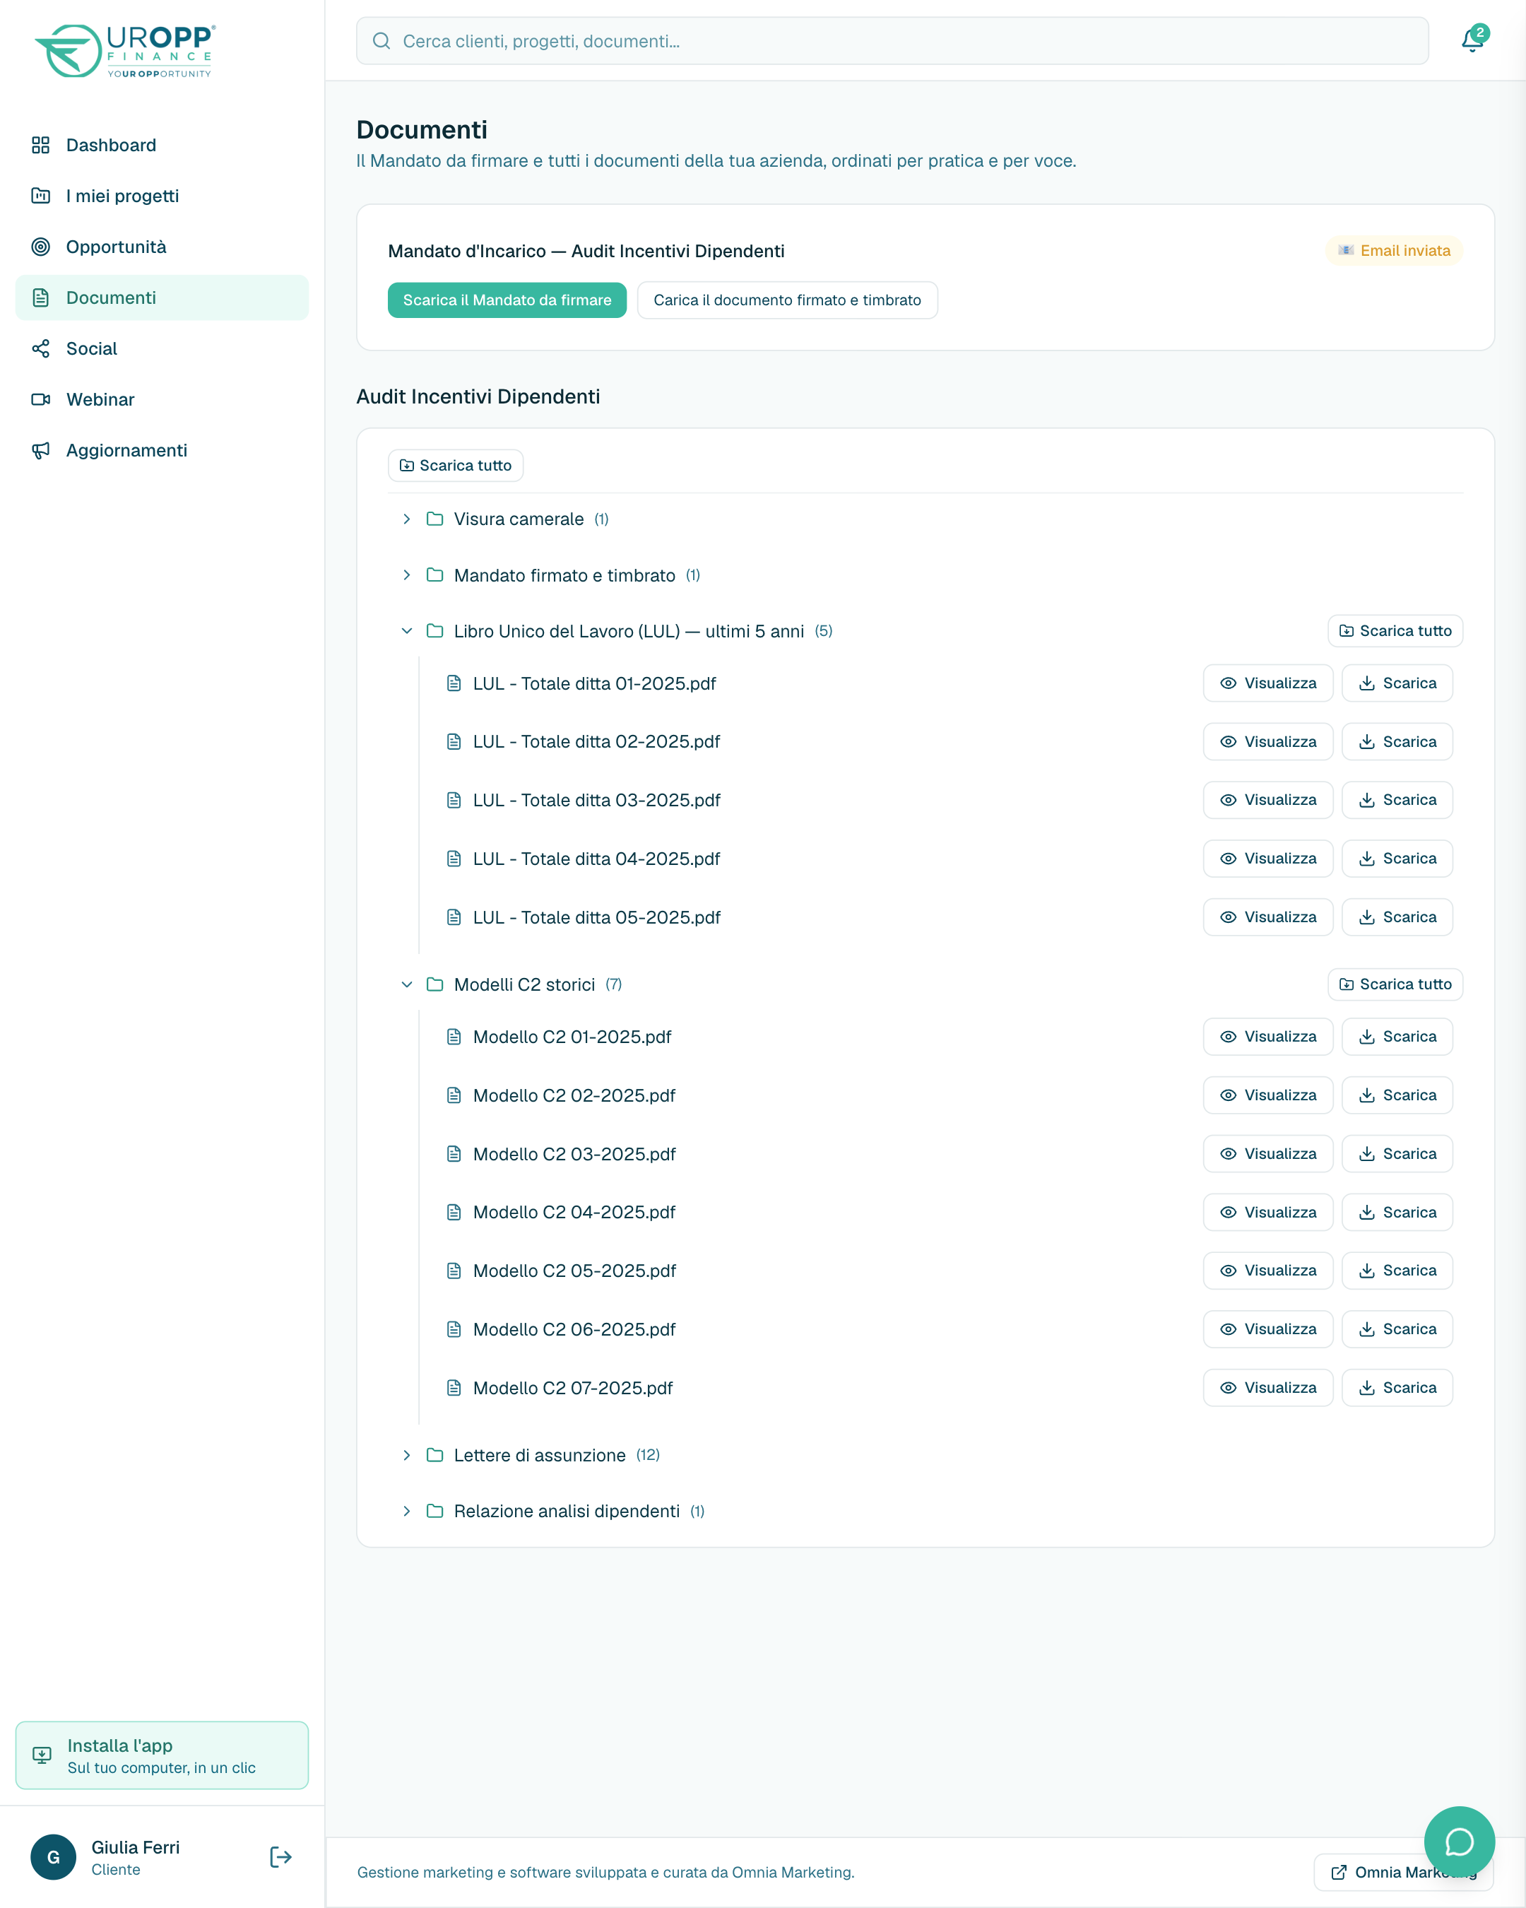
Task: Click the top Scarica tutto for Audit Incentivi
Action: 456,466
